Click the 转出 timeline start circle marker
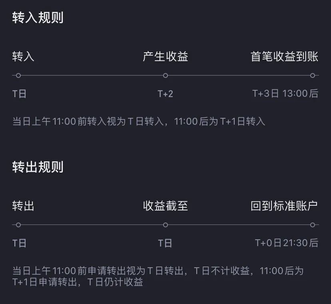The height and width of the screenshot is (304, 331). pyautogui.click(x=18, y=225)
